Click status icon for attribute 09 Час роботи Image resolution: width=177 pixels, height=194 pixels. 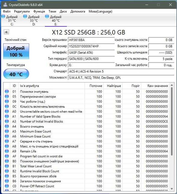coord(7,101)
